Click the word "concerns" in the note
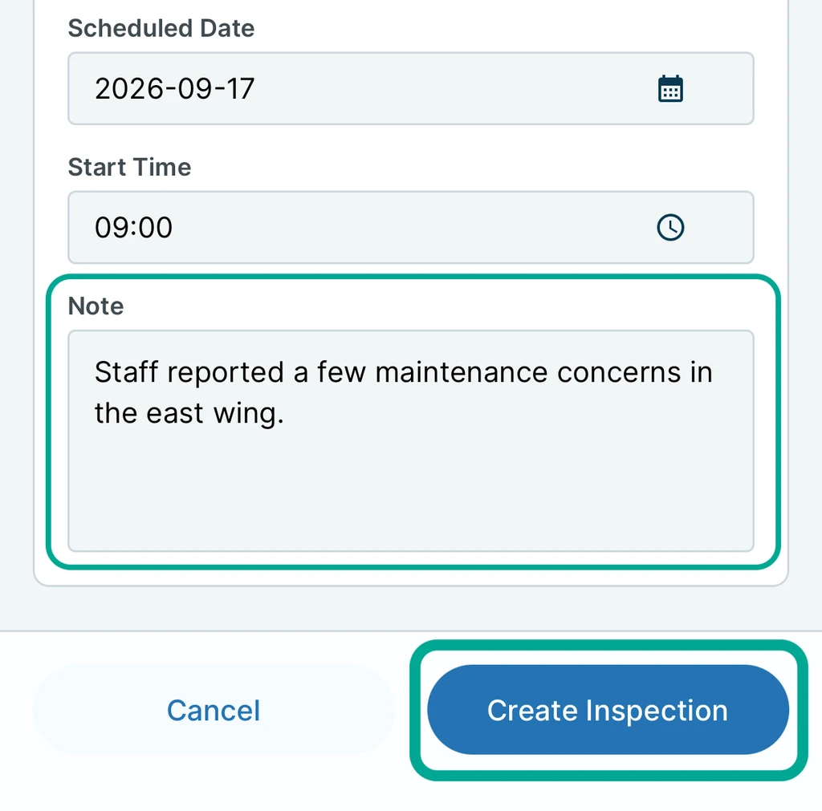This screenshot has width=822, height=811. point(619,373)
